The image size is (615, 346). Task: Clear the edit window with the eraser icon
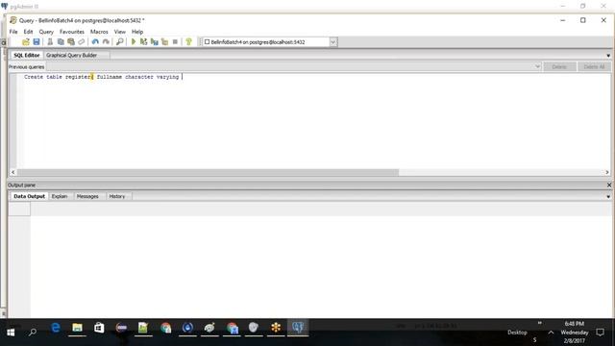pyautogui.click(x=81, y=42)
